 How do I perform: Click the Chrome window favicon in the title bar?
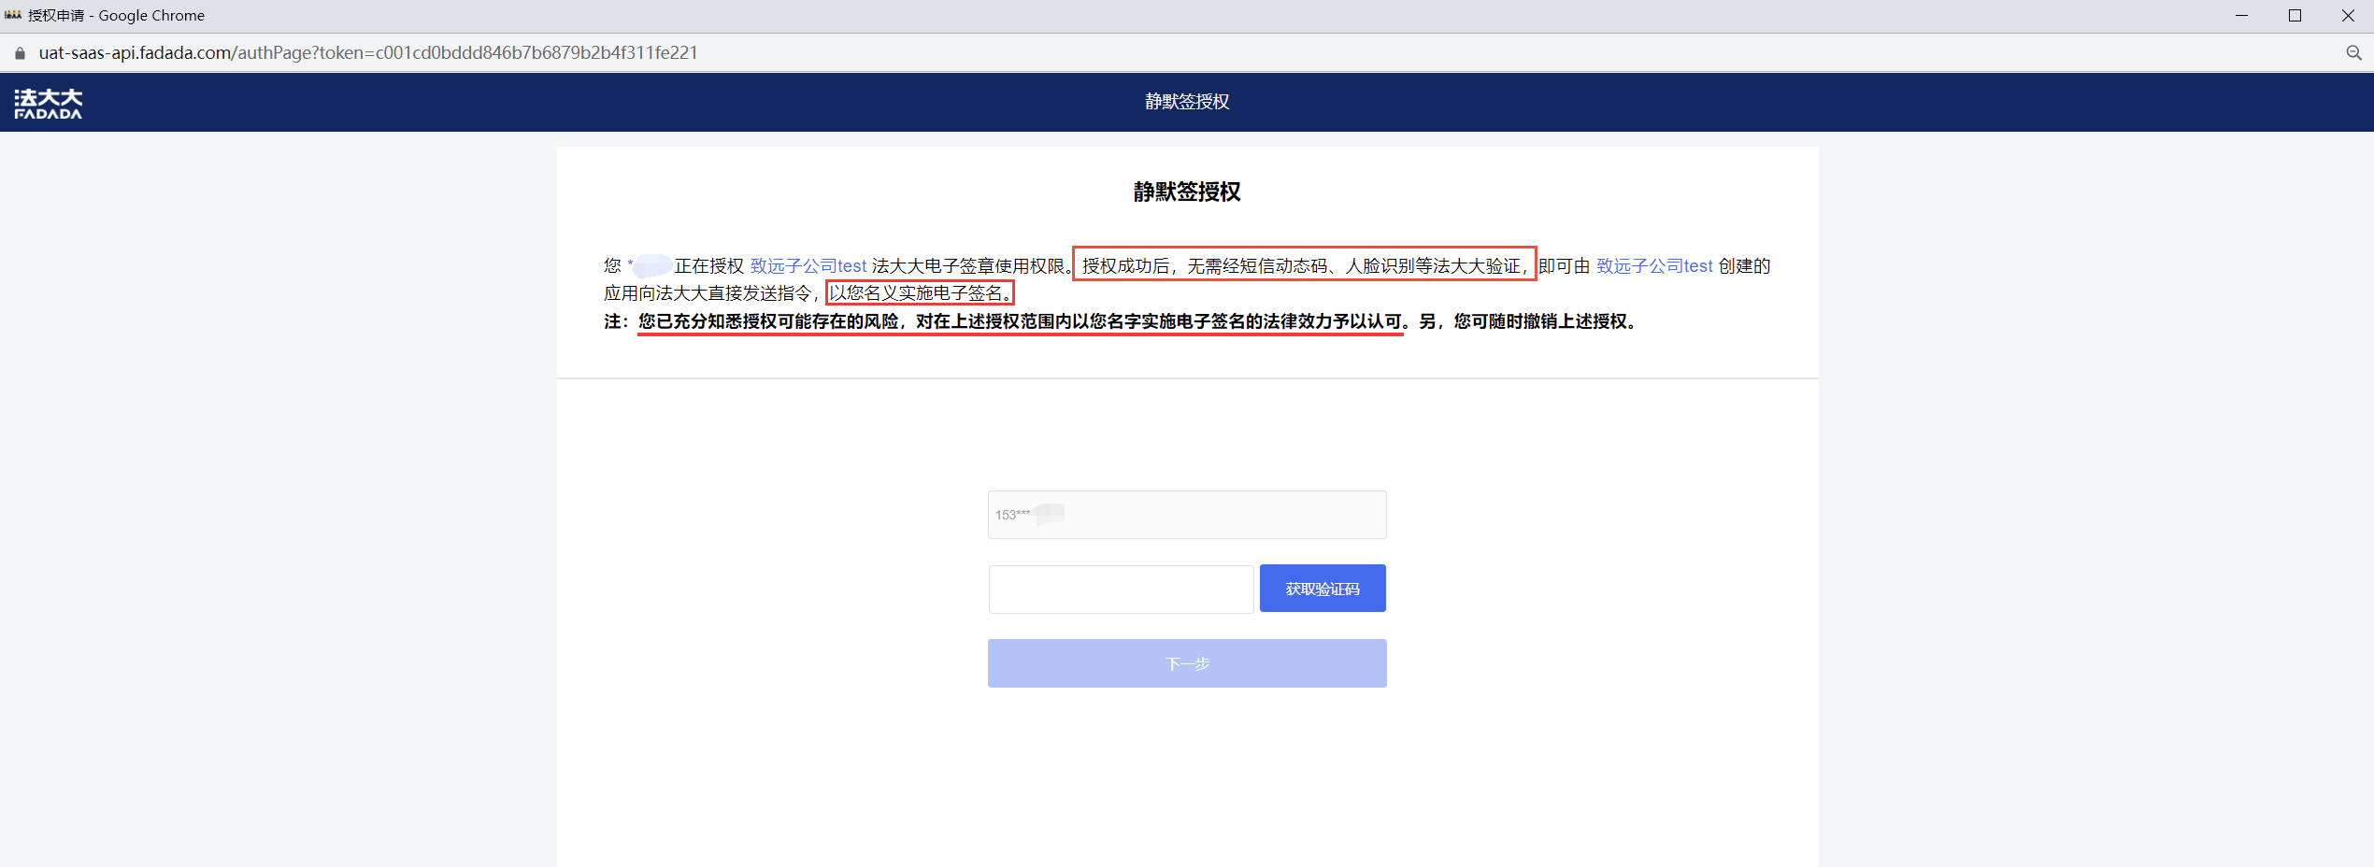point(13,15)
